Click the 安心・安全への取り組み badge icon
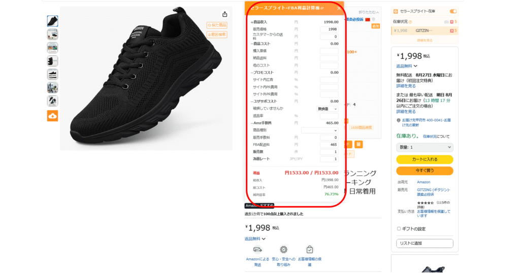520x273 pixels. click(x=283, y=250)
